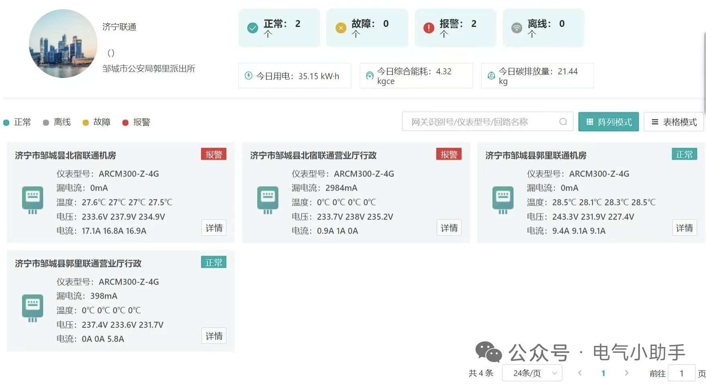The width and height of the screenshot is (706, 384).
Task: Click the red alarm exclamation icon
Action: 429,28
